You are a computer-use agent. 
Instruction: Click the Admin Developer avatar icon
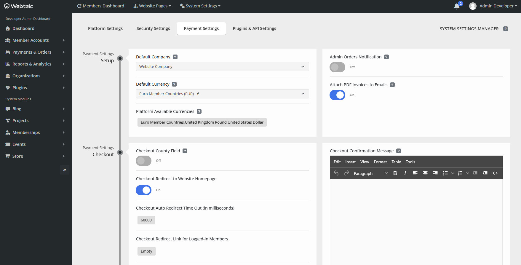473,6
